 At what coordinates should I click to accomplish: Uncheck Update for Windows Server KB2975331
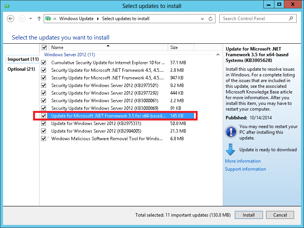point(44,123)
